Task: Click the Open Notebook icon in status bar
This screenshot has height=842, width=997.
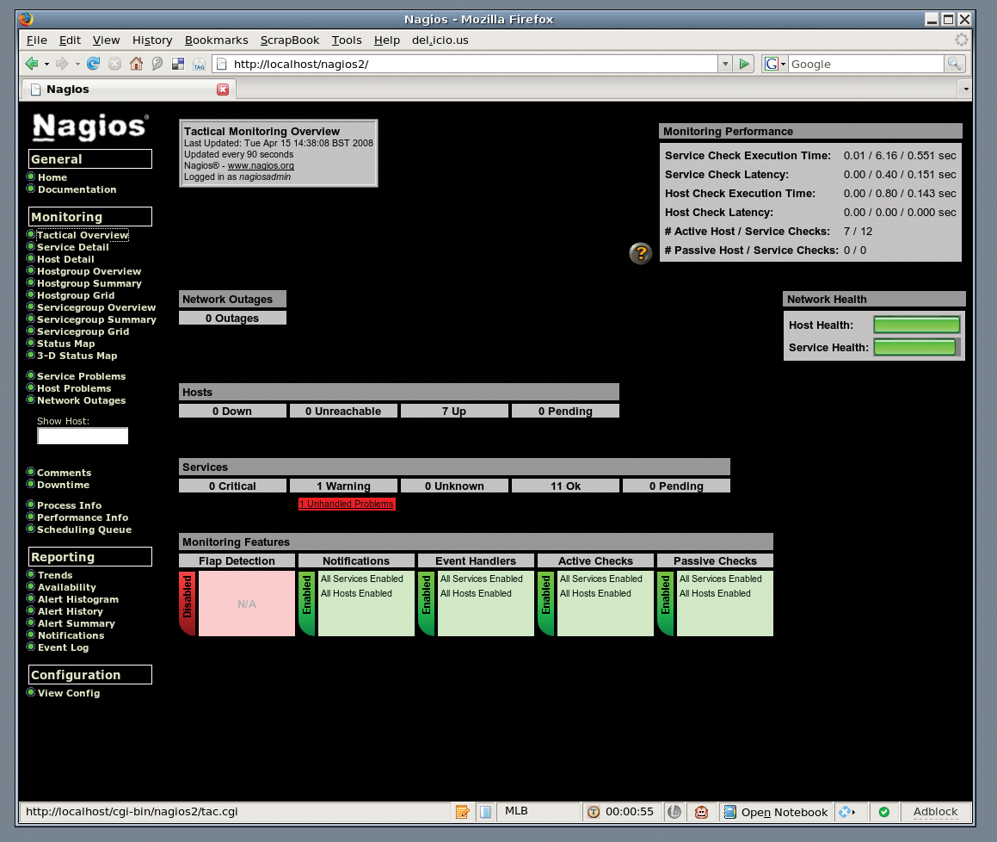Action: [x=730, y=812]
